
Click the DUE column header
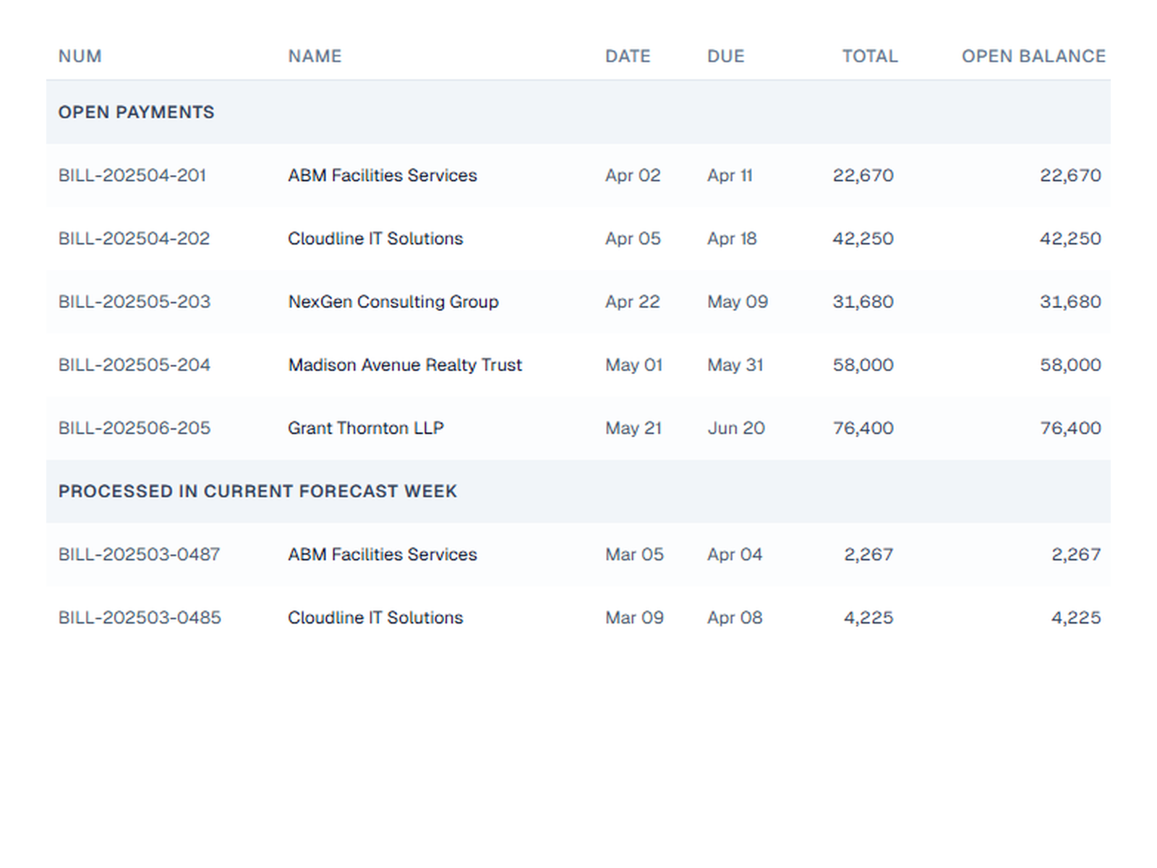click(725, 56)
